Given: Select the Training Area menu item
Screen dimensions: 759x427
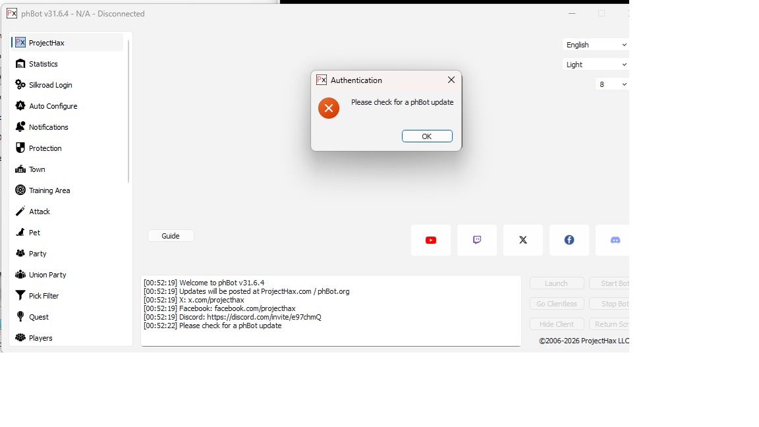Looking at the screenshot, I should [x=49, y=190].
